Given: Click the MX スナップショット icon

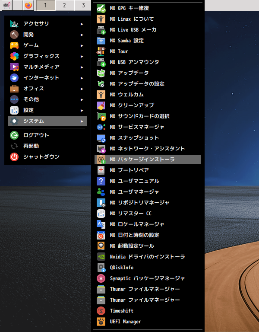Looking at the screenshot, I should point(101,138).
